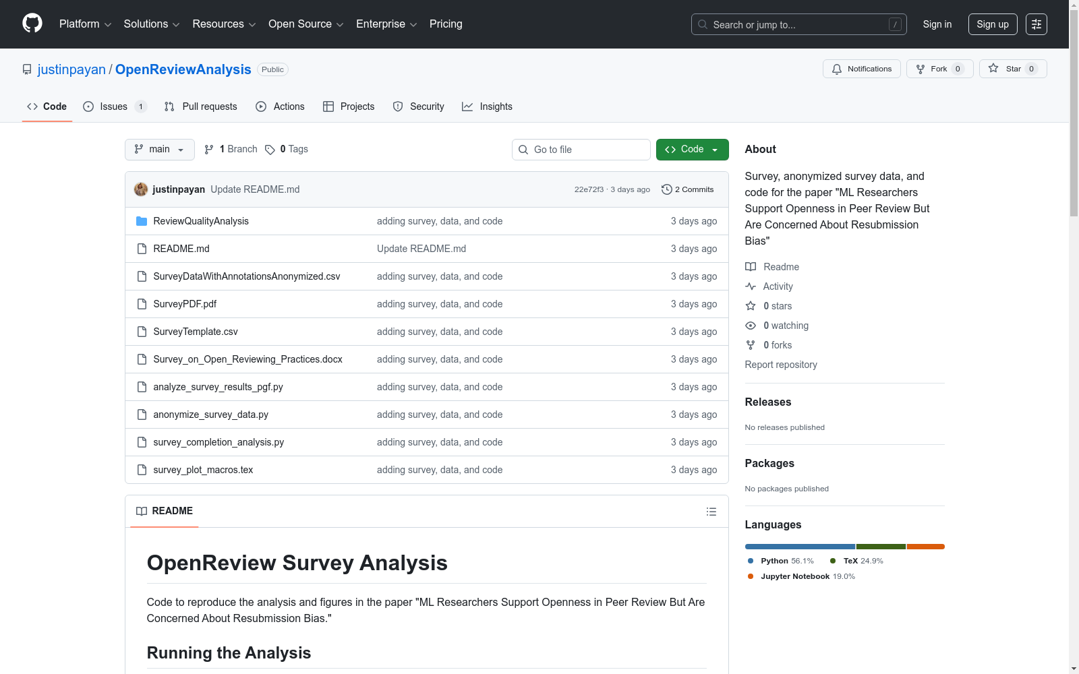This screenshot has height=674, width=1079.
Task: Open the Actions tab
Action: [280, 106]
